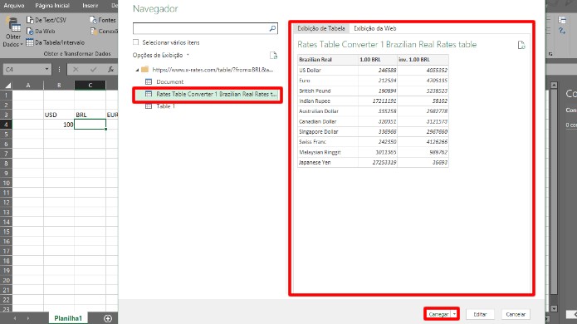Click the Navegador search input field

coord(201,28)
